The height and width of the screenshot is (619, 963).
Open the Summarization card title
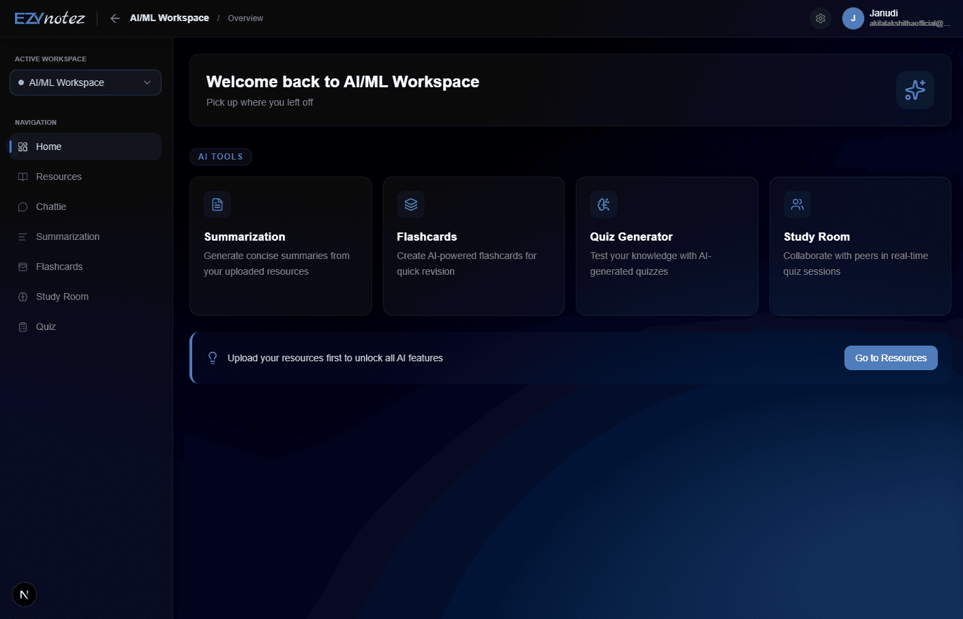(245, 237)
